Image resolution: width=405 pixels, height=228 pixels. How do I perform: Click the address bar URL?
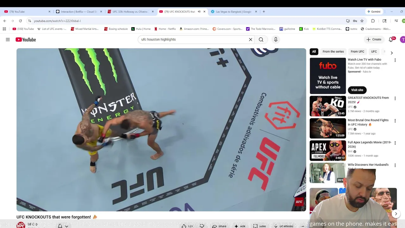(57, 21)
